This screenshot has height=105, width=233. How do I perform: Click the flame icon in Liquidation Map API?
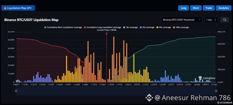[x=5, y=8]
